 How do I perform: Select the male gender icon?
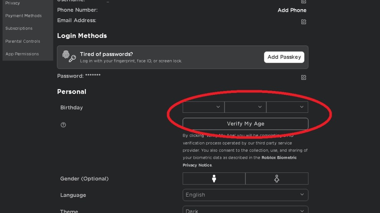click(214, 179)
